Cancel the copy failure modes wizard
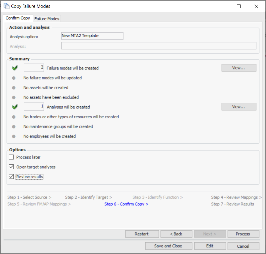 (x=243, y=246)
